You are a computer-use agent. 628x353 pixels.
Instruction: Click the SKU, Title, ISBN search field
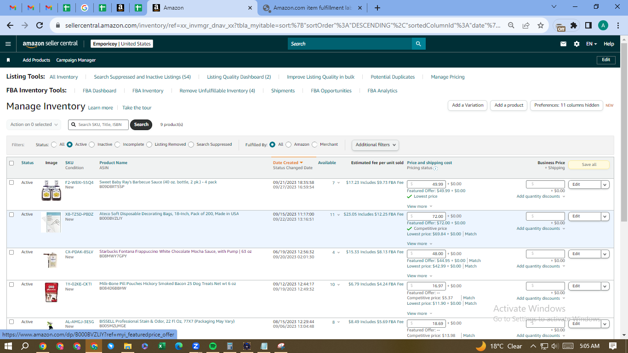(x=98, y=125)
